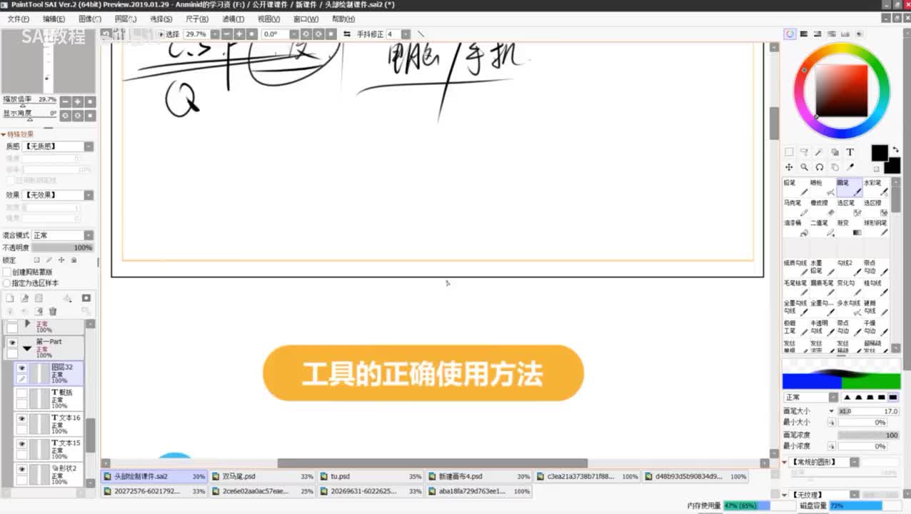Delete layer with trash can icon
The height and width of the screenshot is (514, 911).
[x=53, y=311]
